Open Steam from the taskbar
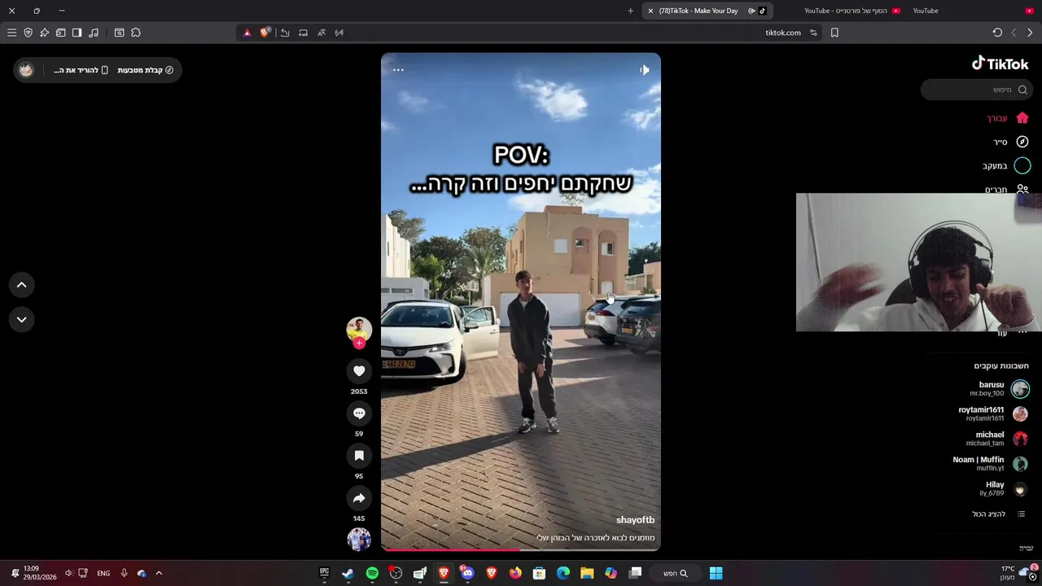The height and width of the screenshot is (586, 1042). [x=348, y=573]
